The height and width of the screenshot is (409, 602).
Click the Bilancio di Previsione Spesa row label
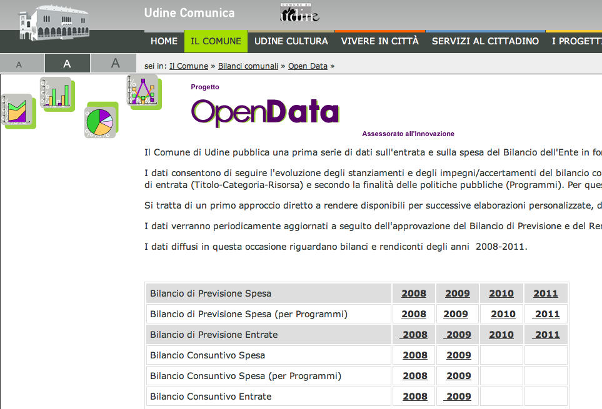click(211, 293)
